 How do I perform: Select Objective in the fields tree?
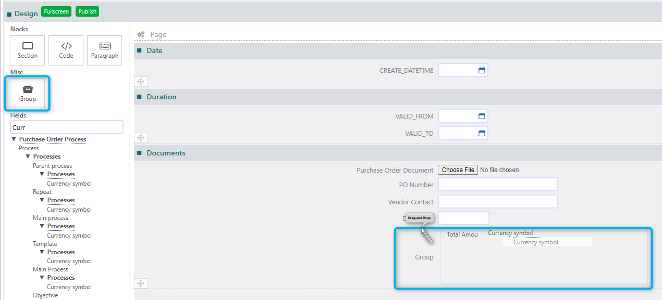(x=45, y=295)
